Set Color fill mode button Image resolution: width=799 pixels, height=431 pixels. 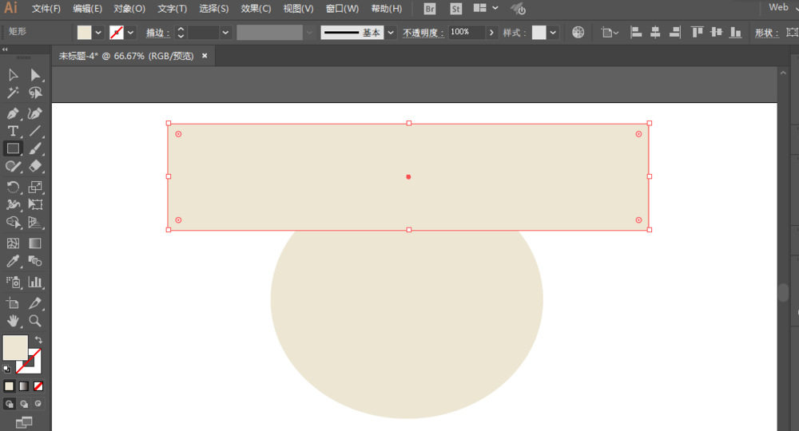[9, 386]
